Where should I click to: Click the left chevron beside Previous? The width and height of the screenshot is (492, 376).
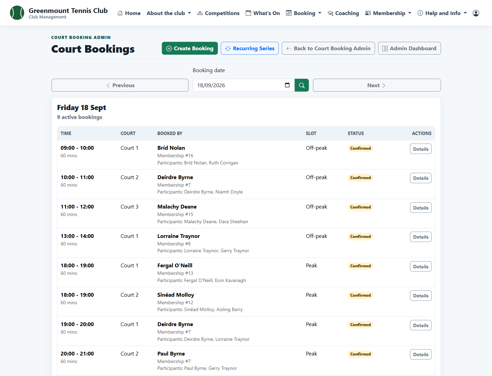click(x=108, y=85)
